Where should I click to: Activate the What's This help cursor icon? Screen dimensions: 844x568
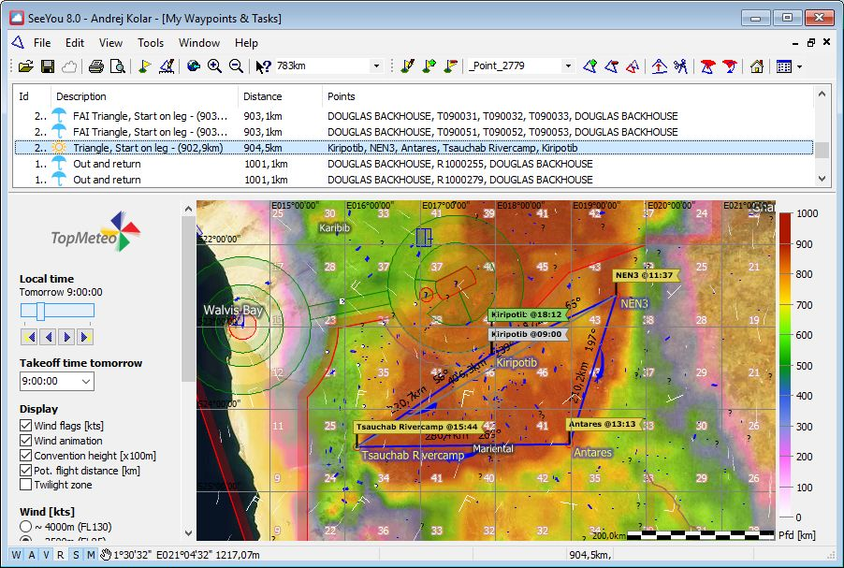(263, 66)
